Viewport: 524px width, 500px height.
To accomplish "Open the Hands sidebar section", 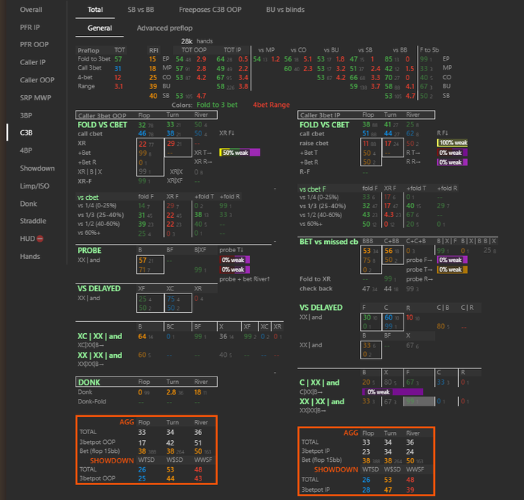I will pyautogui.click(x=30, y=256).
